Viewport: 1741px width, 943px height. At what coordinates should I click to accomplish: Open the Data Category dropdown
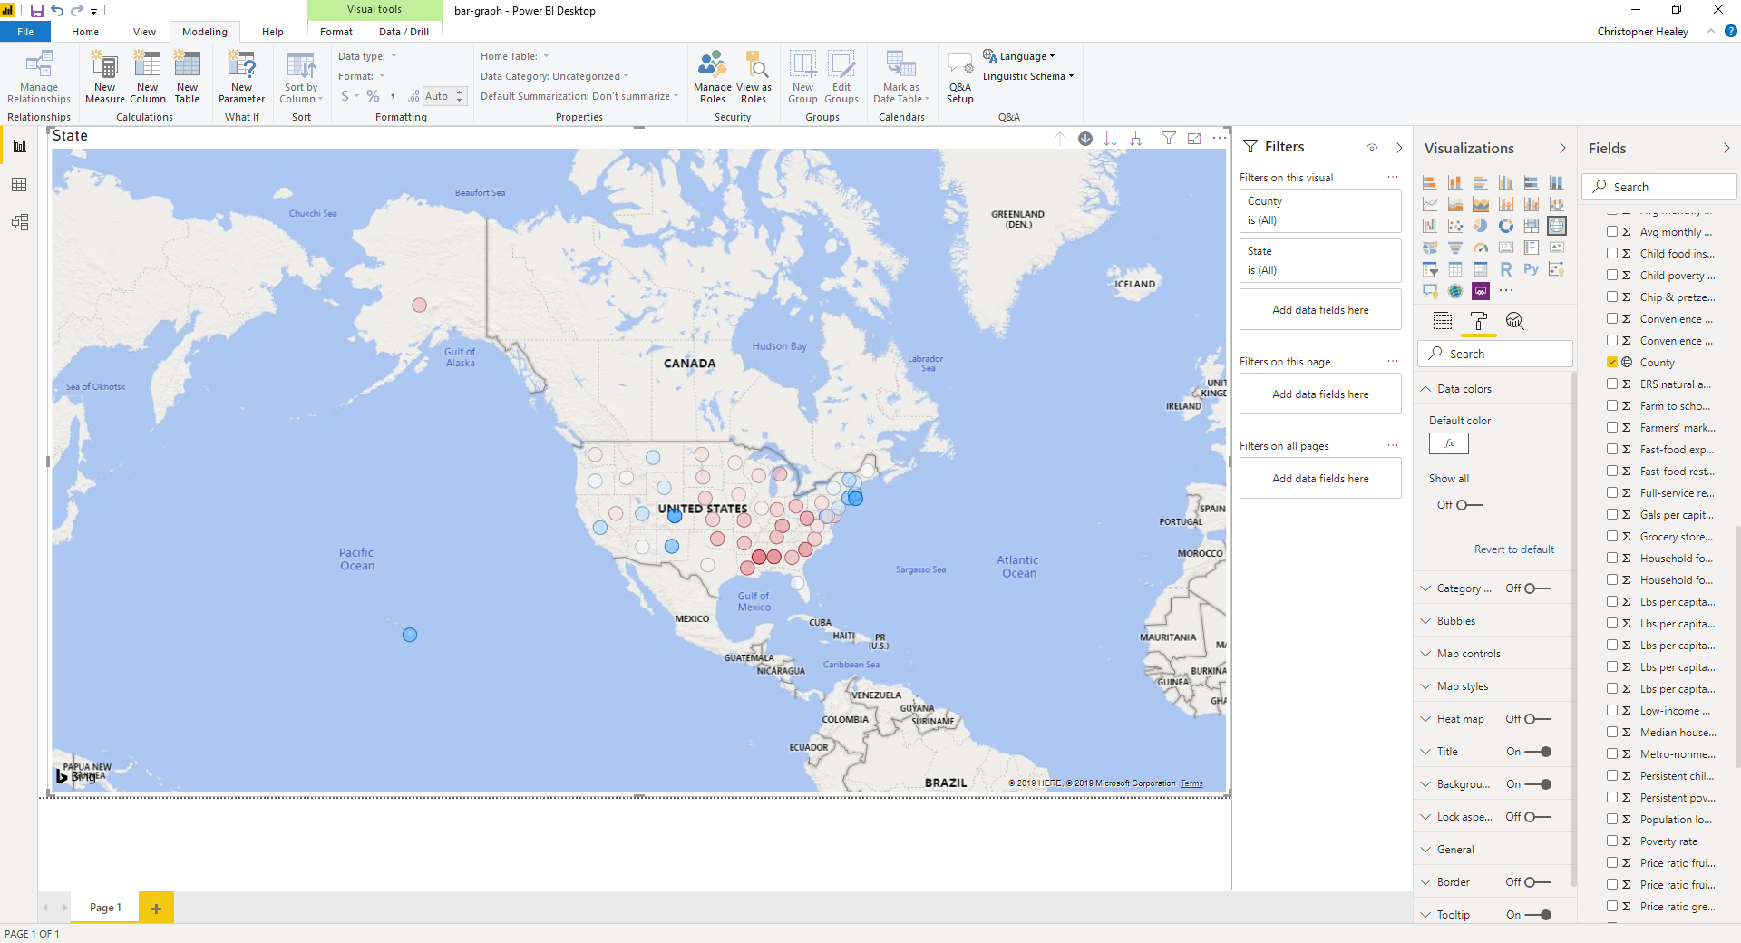pyautogui.click(x=554, y=76)
